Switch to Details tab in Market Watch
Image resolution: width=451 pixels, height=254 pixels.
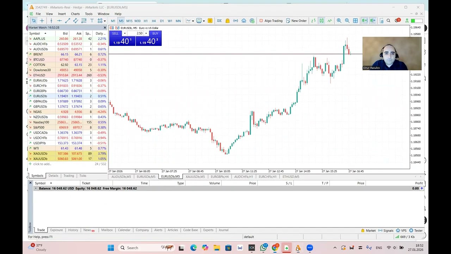(53, 176)
